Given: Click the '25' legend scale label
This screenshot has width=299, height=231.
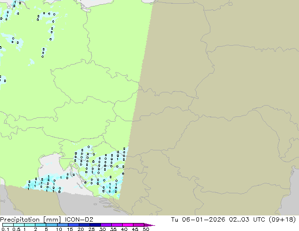Looking at the screenshot, I should click(x=91, y=229).
